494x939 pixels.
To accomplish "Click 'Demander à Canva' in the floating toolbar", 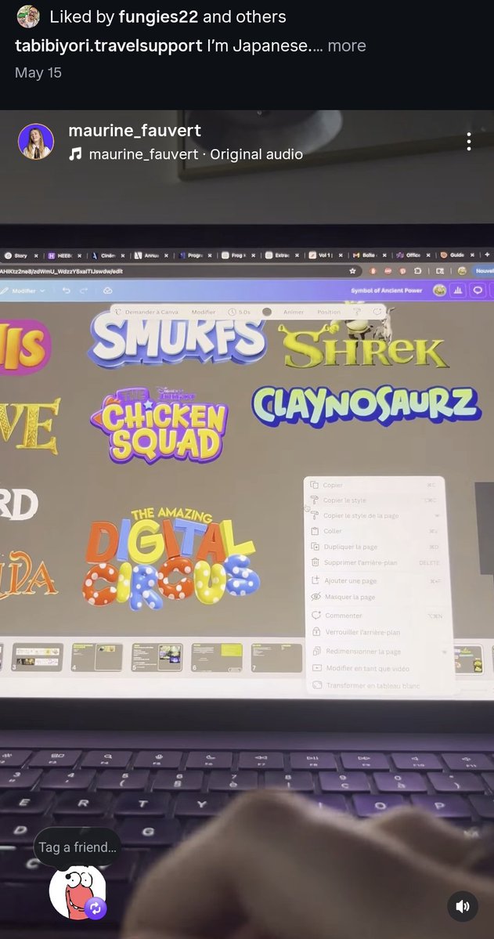I will 146,312.
